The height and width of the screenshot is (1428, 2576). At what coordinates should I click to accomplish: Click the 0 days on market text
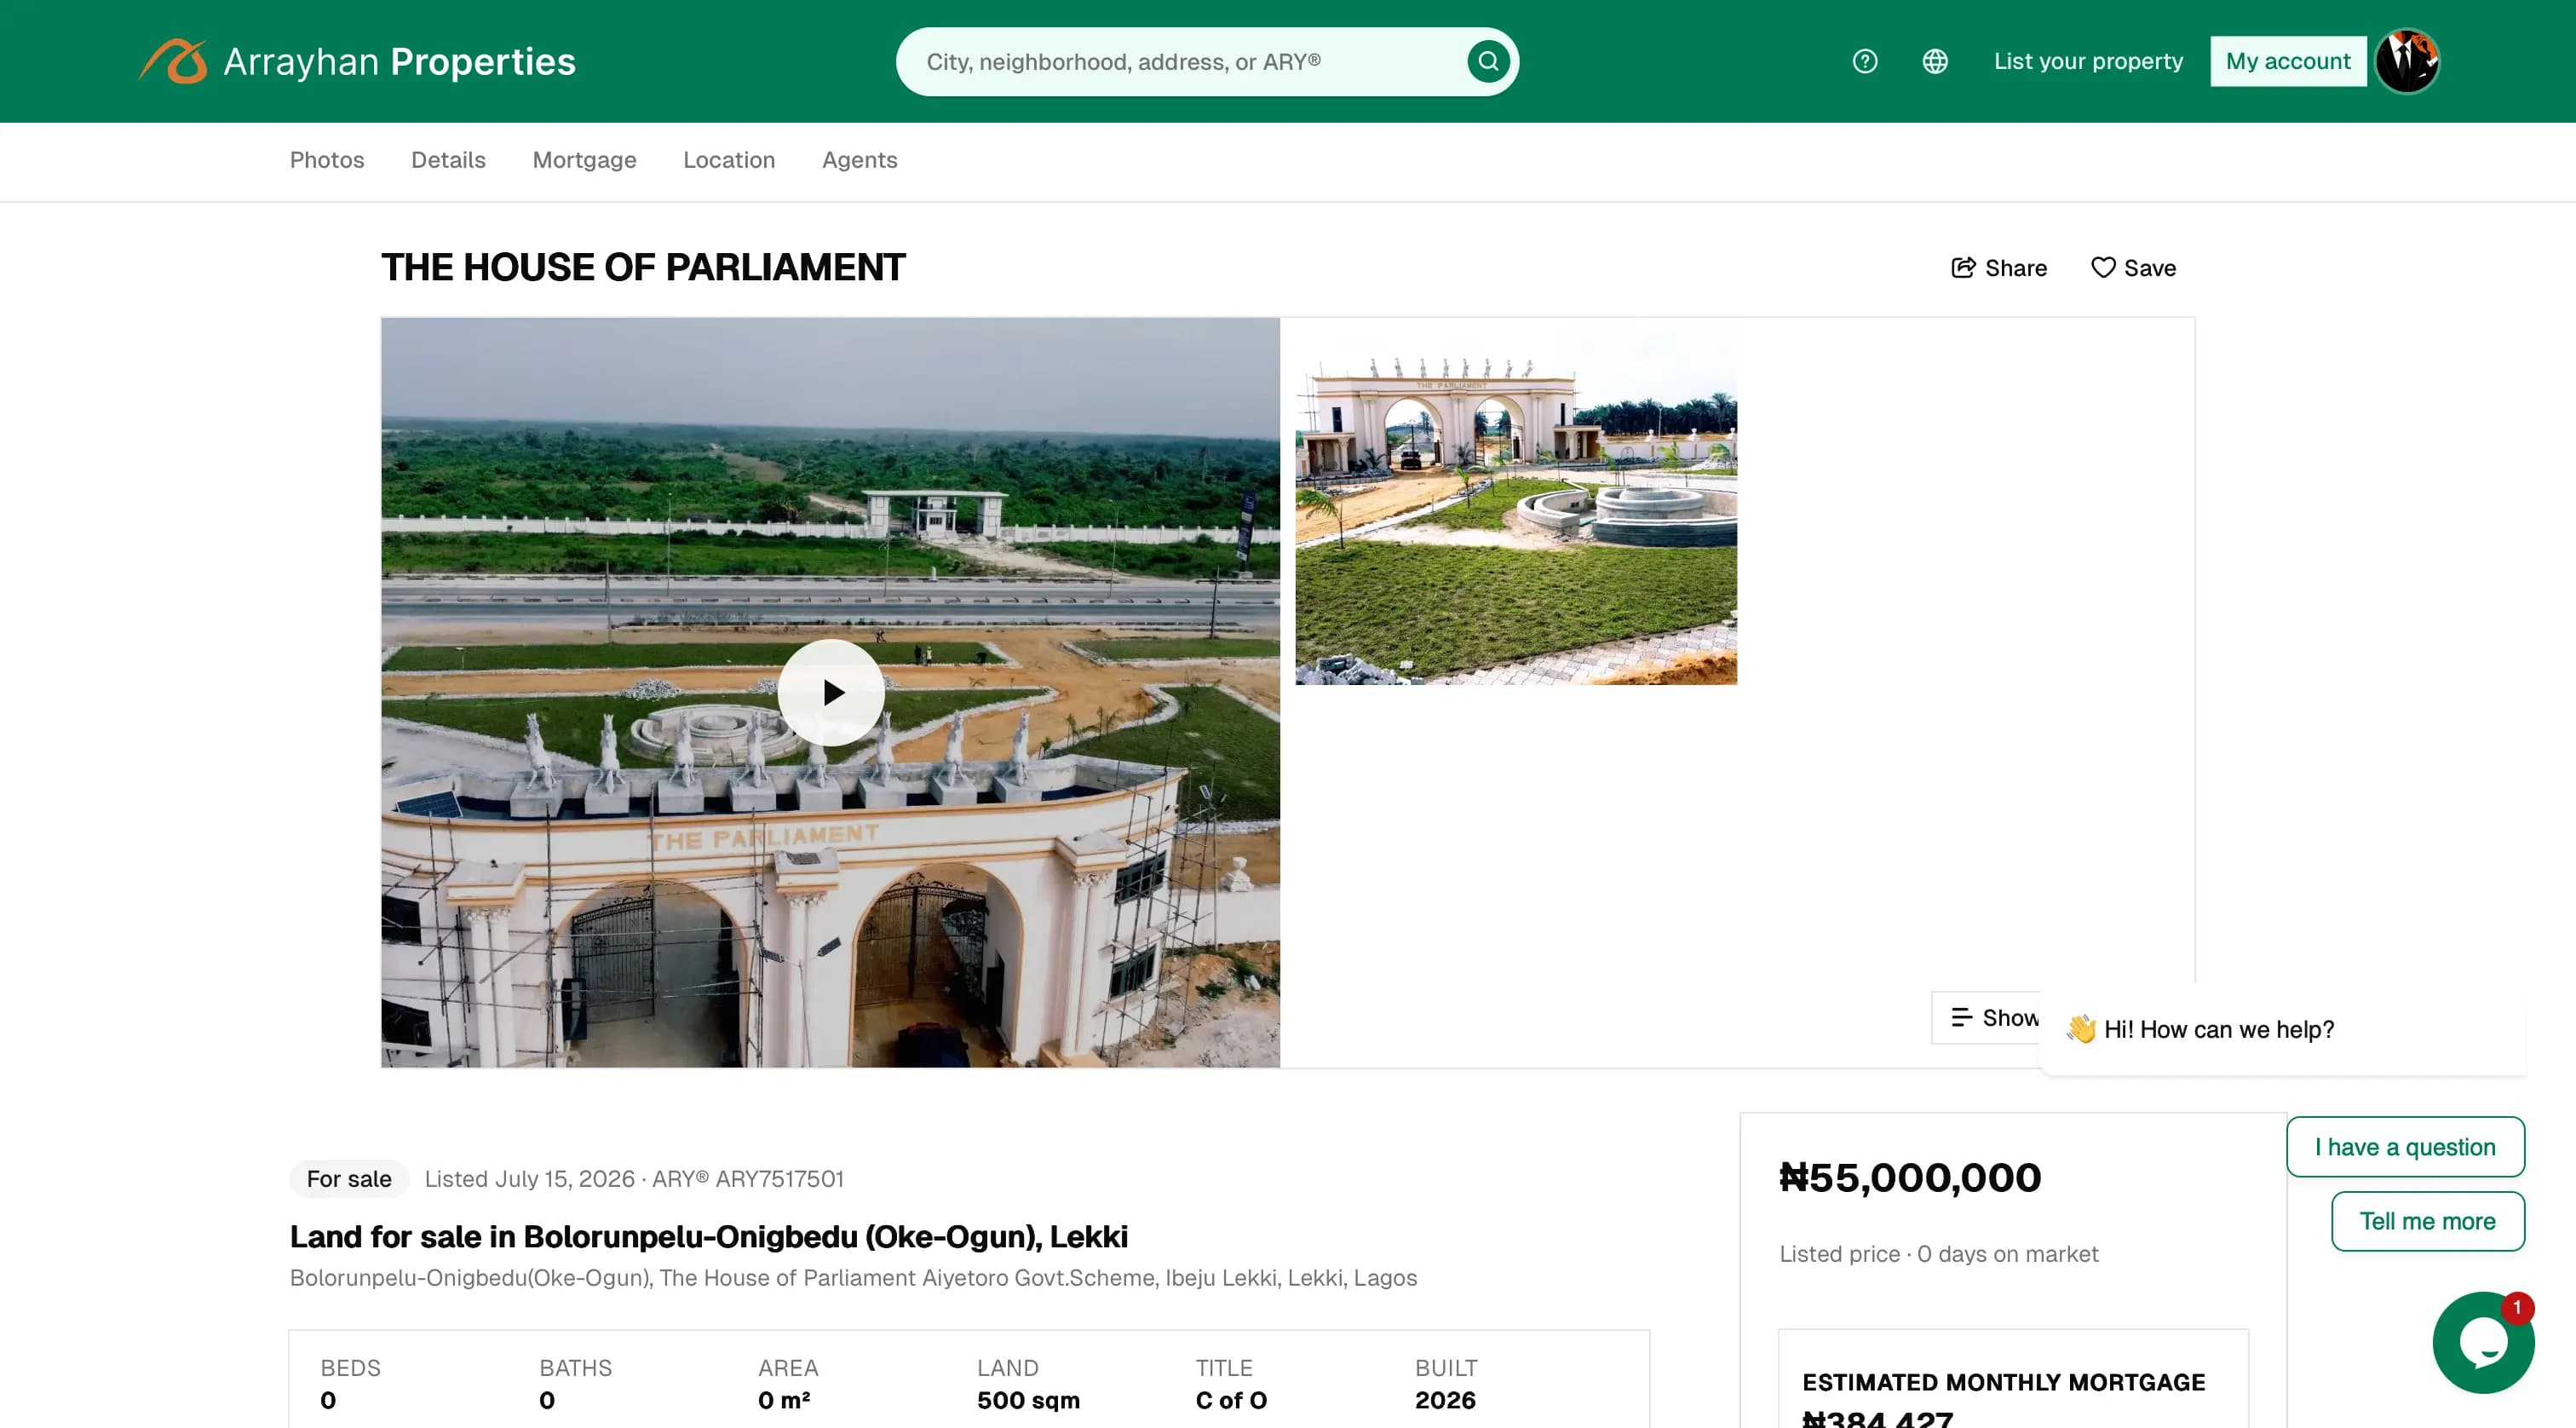click(2008, 1254)
